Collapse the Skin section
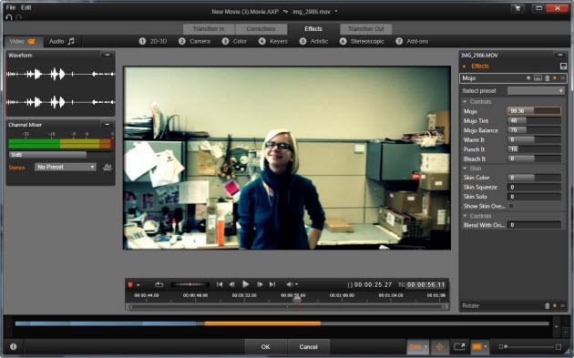This screenshot has height=358, width=574. 465,169
